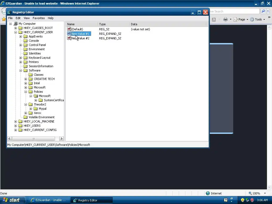Collapse the Theodor2 key
Screen dimensions: 272x204
click(25, 104)
